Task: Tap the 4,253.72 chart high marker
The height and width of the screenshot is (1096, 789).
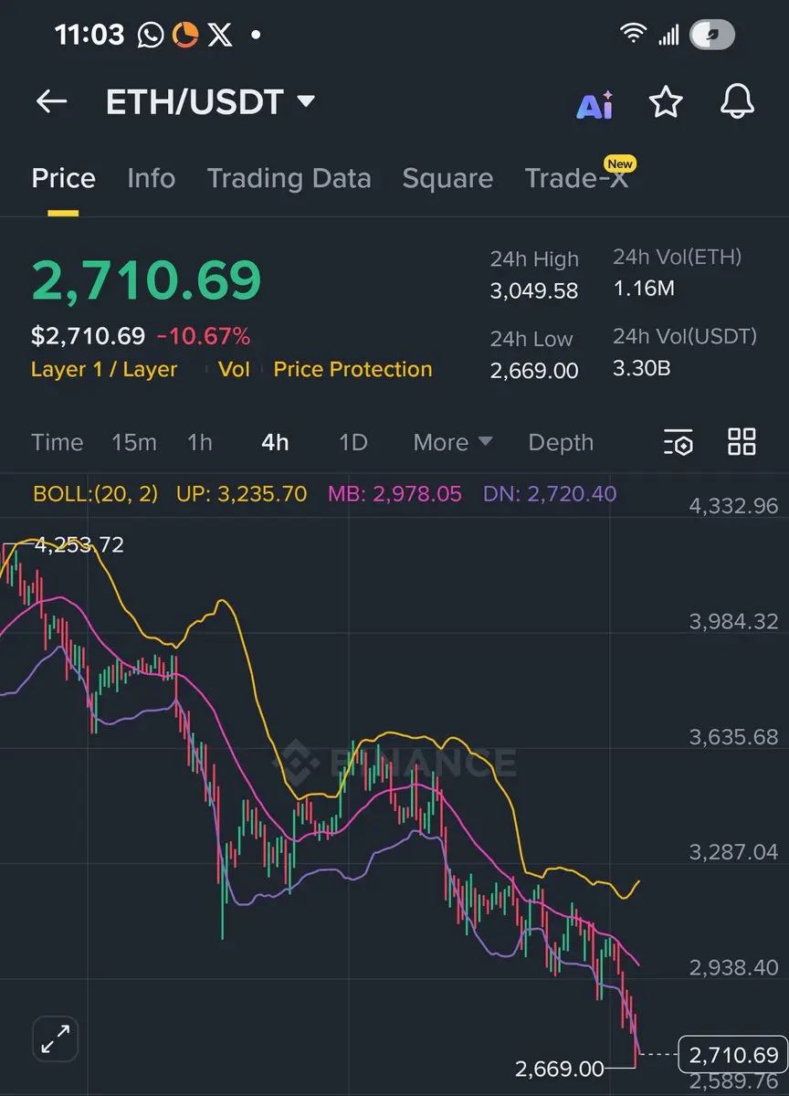Action: pyautogui.click(x=79, y=545)
